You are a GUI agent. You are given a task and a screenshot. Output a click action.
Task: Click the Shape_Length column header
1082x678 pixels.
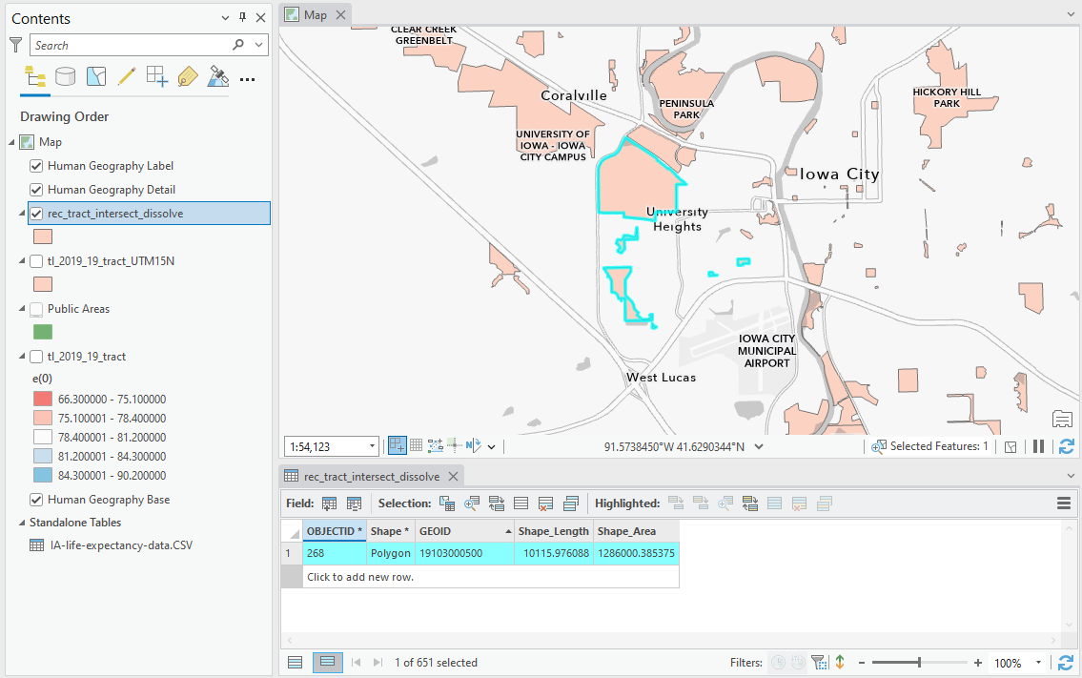554,531
